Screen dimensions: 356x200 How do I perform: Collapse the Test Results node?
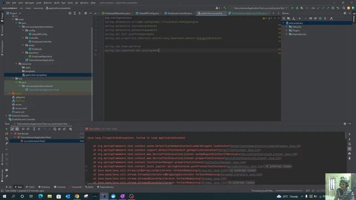tap(11, 133)
